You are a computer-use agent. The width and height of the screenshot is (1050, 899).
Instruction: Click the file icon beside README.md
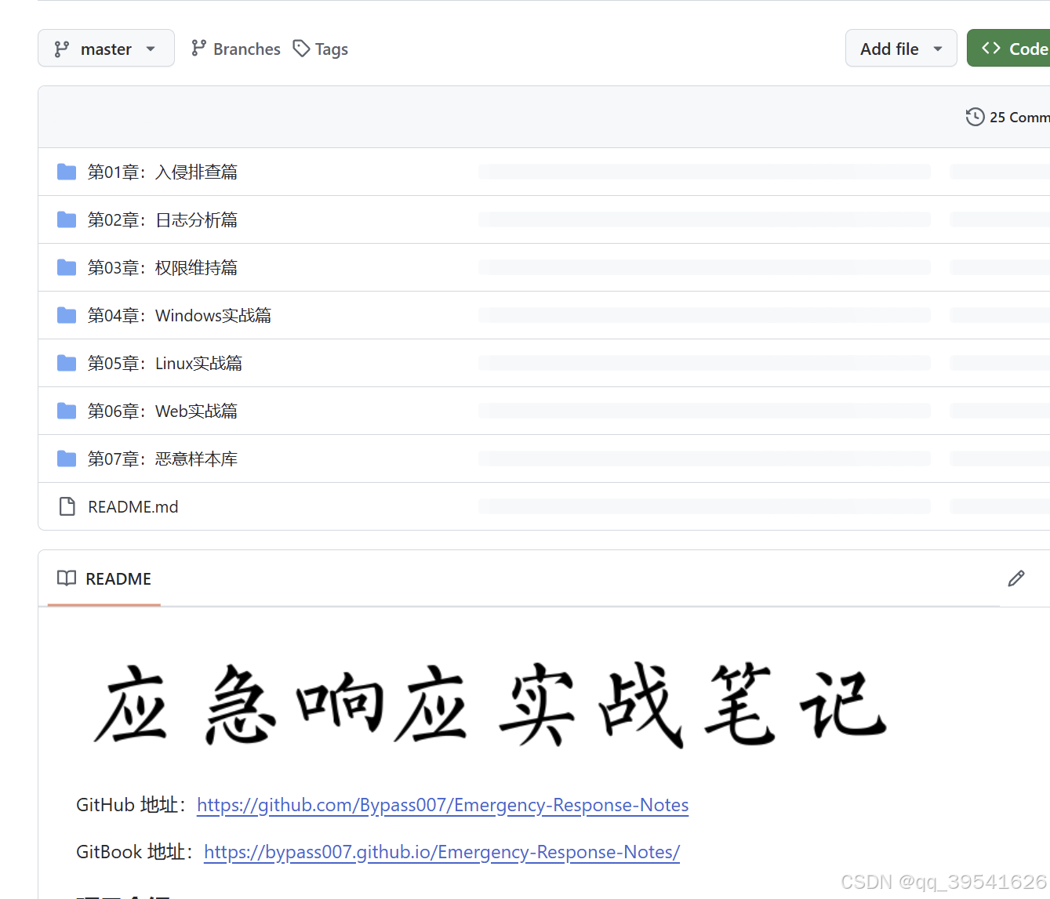67,506
